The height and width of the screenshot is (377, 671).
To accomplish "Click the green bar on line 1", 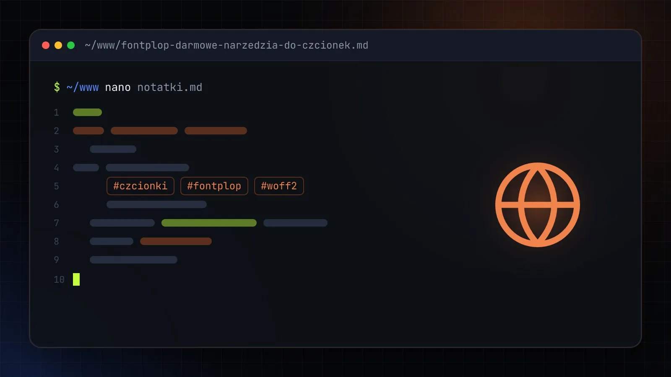I will [x=88, y=112].
